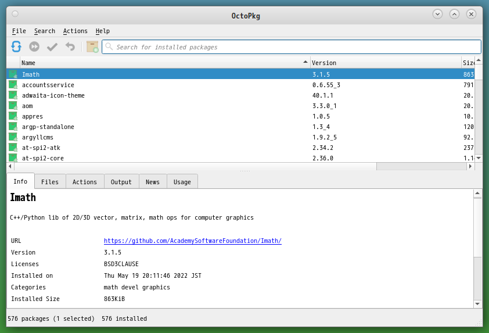
Task: Click the Imath package status icon
Action: pyautogui.click(x=13, y=74)
